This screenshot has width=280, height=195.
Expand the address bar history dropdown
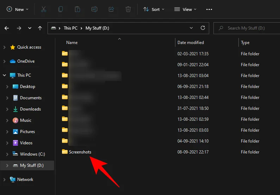click(191, 28)
